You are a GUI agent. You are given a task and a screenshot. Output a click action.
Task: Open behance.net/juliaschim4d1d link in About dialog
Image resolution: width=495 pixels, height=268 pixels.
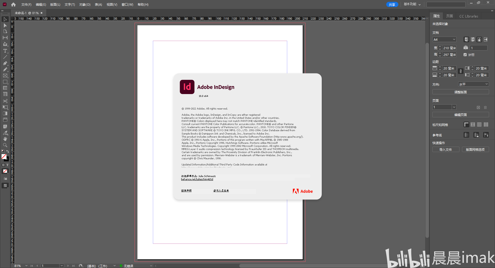click(197, 179)
